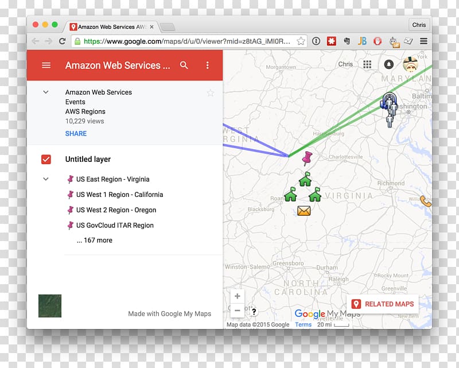Screen dimensions: 459x368
Task: Open RELATED MAPS button
Action: pyautogui.click(x=383, y=304)
